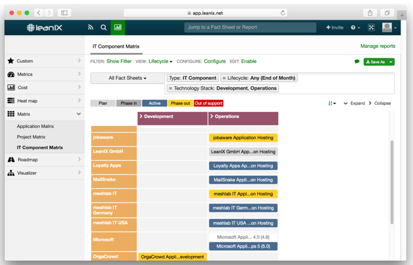Click the Save As button
The height and width of the screenshot is (265, 413).
tap(376, 62)
